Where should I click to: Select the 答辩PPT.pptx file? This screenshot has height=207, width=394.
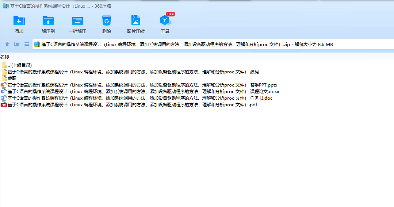coord(139,85)
